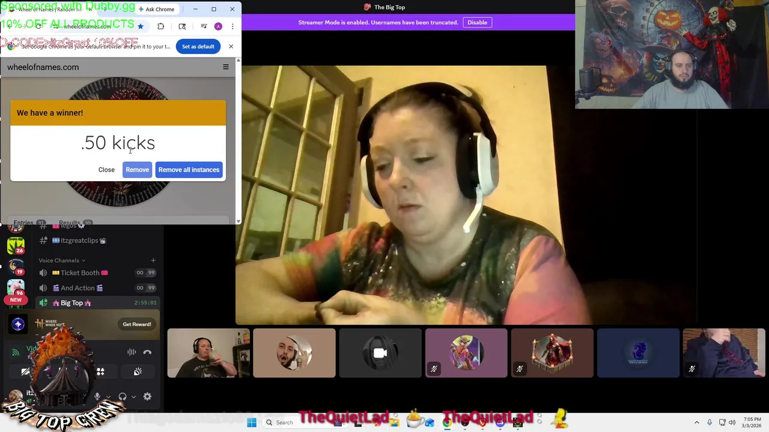Remove all instances of the winner
Image resolution: width=769 pixels, height=432 pixels.
tap(189, 170)
